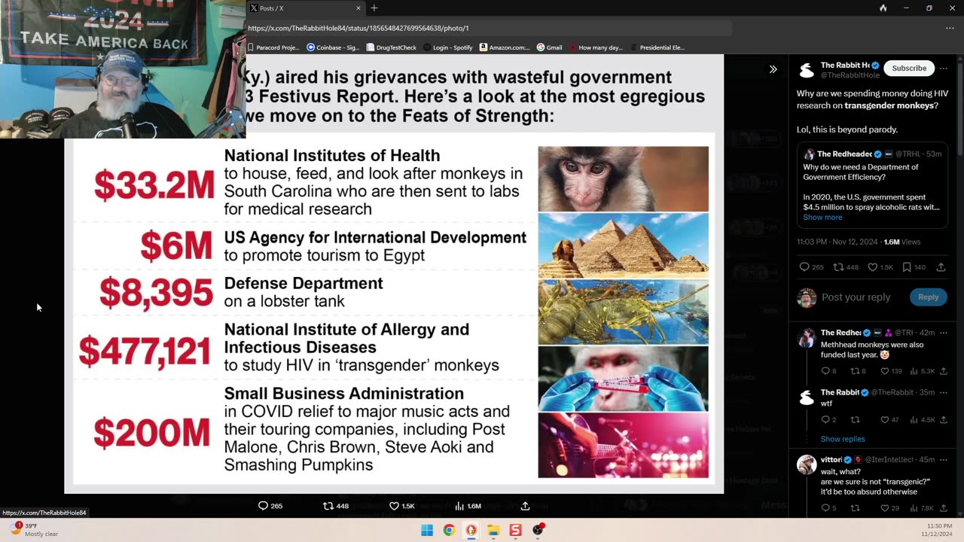Open @TheRabbitHole handle link
Viewport: 964px width, 542px height.
click(x=850, y=75)
